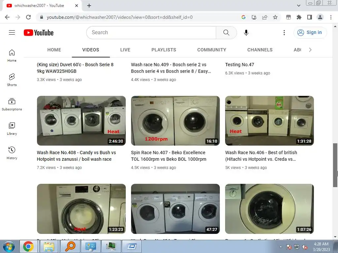Click the share page icon in address bar
This screenshot has height=253, width=338.
pyautogui.click(x=265, y=17)
